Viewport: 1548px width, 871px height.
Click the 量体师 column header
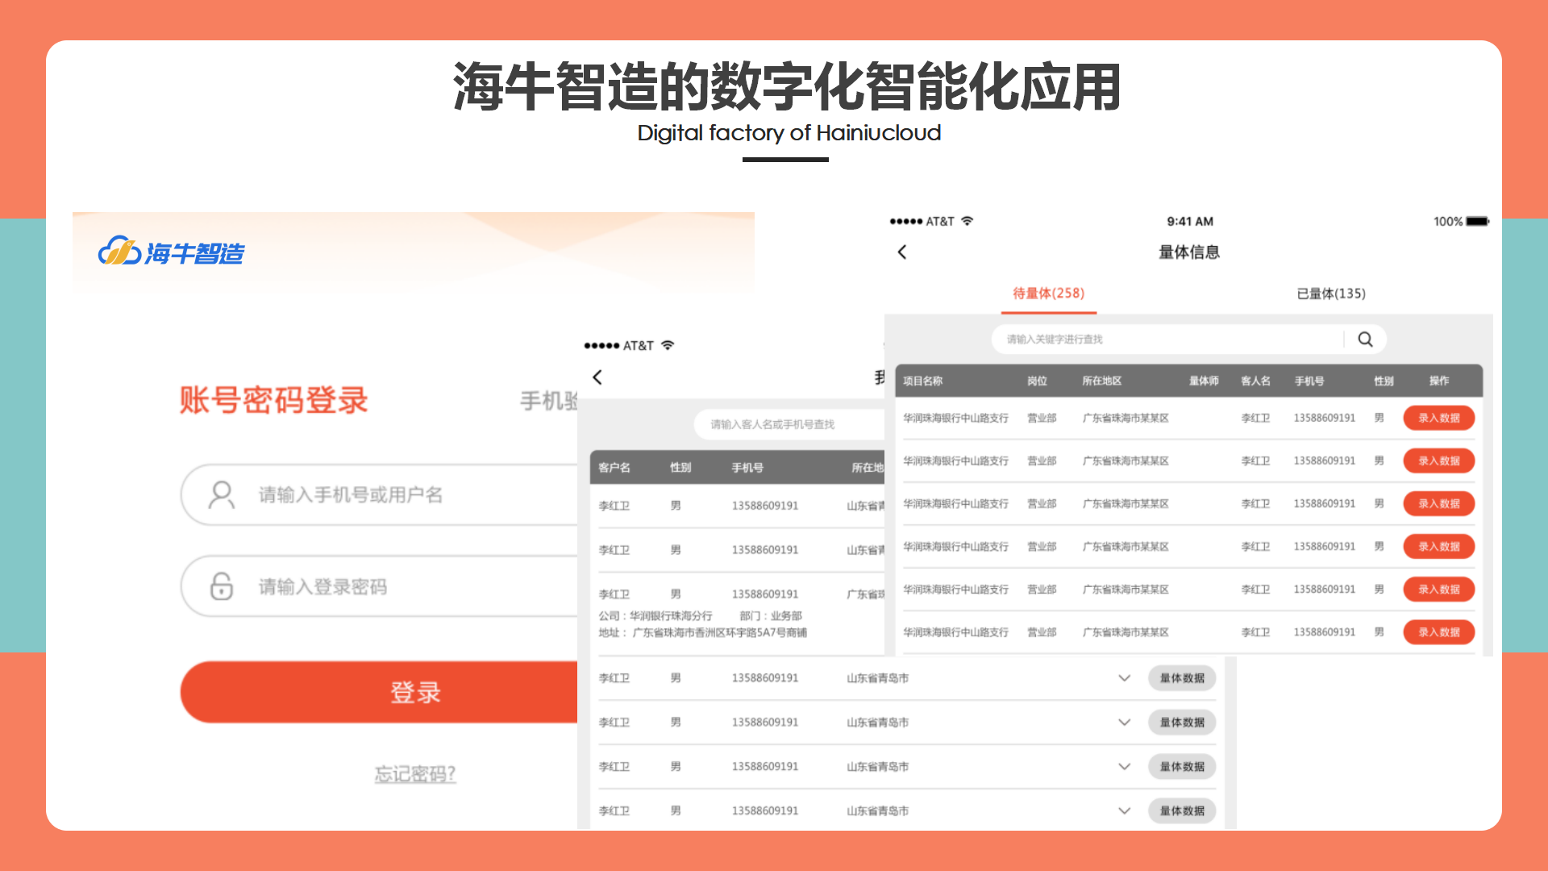pyautogui.click(x=1204, y=381)
